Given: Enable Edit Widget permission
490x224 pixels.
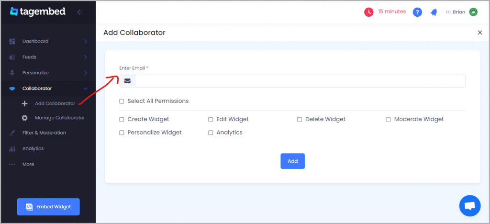Looking at the screenshot, I should point(211,120).
